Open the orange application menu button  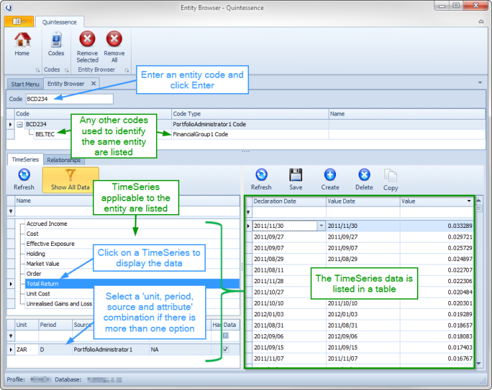(x=19, y=21)
